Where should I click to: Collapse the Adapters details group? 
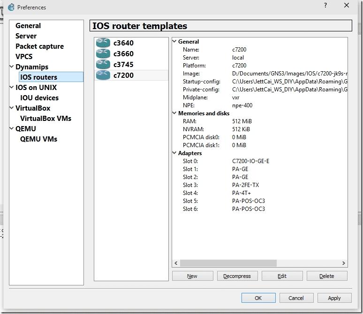175,153
